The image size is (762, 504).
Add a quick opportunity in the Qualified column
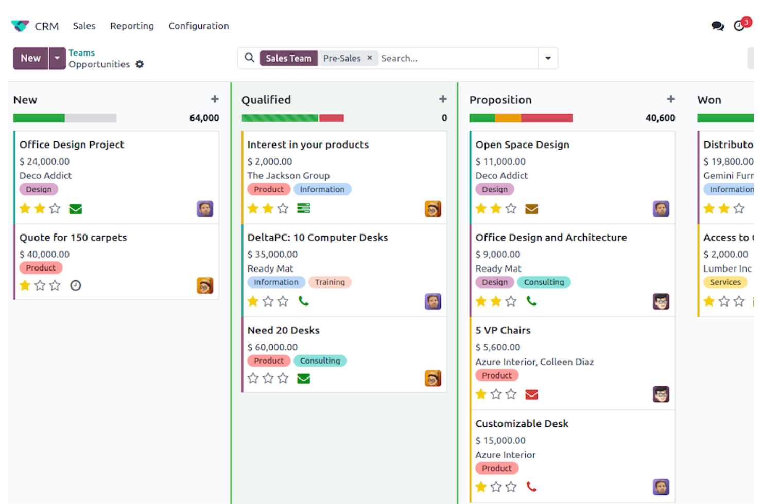(x=443, y=99)
